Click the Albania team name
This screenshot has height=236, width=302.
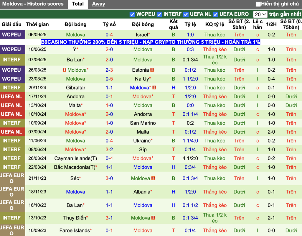pyautogui.click(x=142, y=192)
